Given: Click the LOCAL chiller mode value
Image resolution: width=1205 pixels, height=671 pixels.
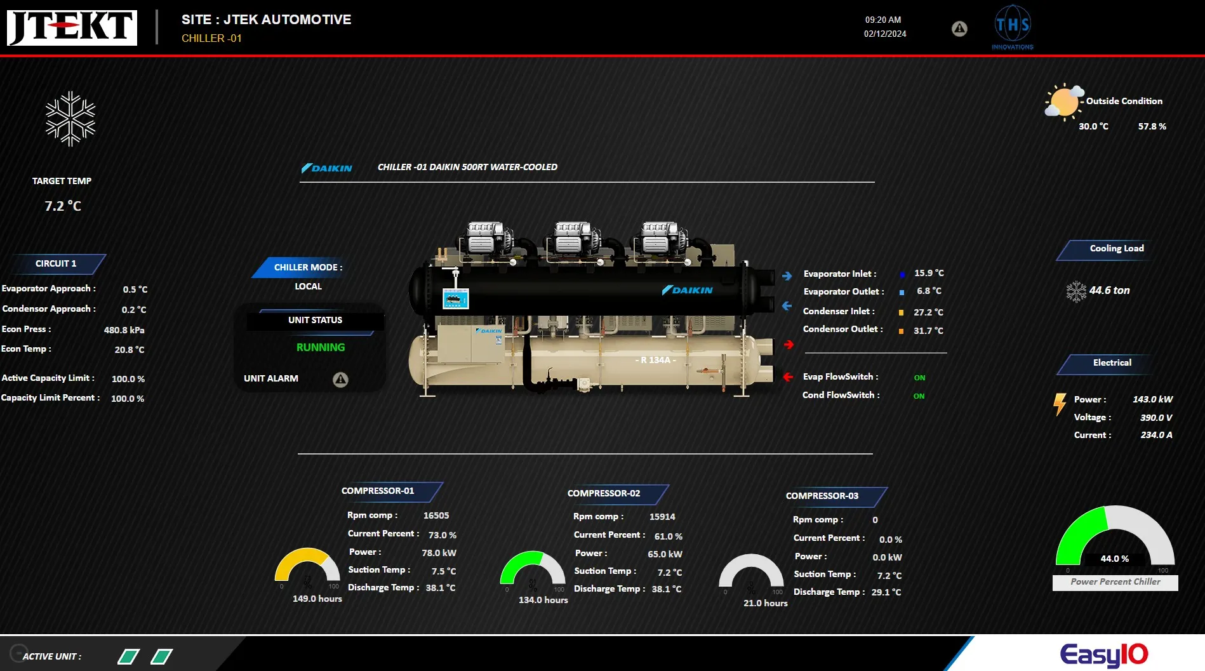Looking at the screenshot, I should pos(308,287).
